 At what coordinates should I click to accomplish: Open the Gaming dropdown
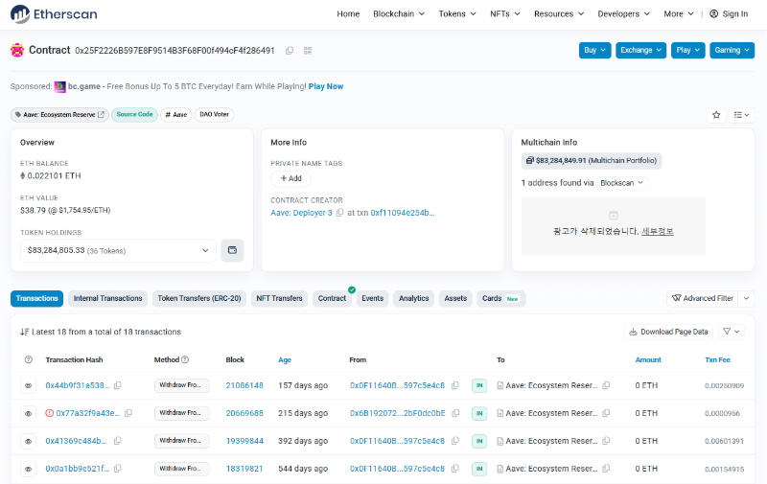(x=732, y=50)
